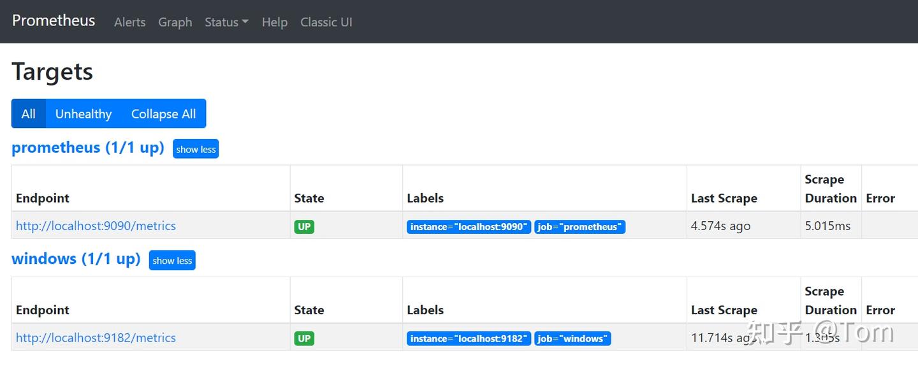Open the Status dropdown menu
Screen dimensions: 918x369
coord(226,22)
